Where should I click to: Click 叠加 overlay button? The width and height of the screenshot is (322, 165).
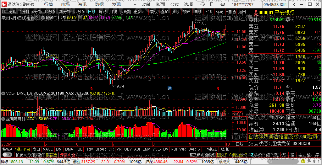pyautogui.click(x=164, y=12)
